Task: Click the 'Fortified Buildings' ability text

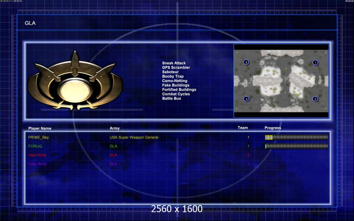Action: [x=179, y=90]
